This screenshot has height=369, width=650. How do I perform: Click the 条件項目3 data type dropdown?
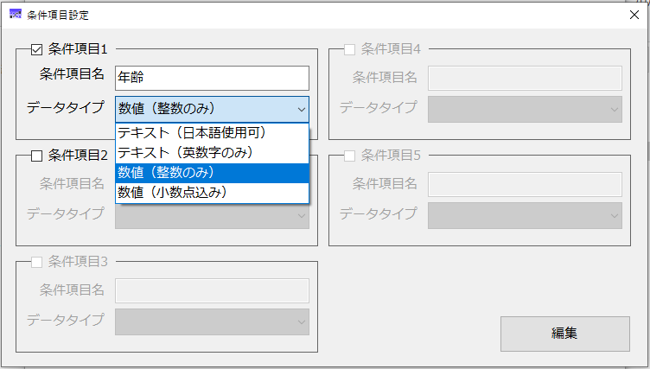(212, 321)
